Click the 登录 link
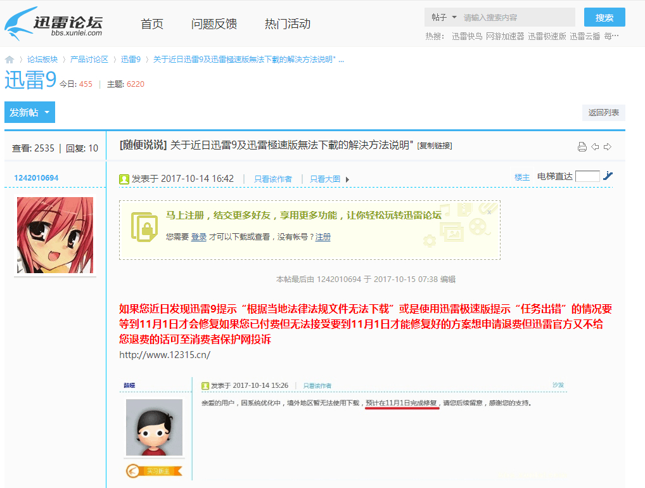This screenshot has height=488, width=645. point(199,236)
